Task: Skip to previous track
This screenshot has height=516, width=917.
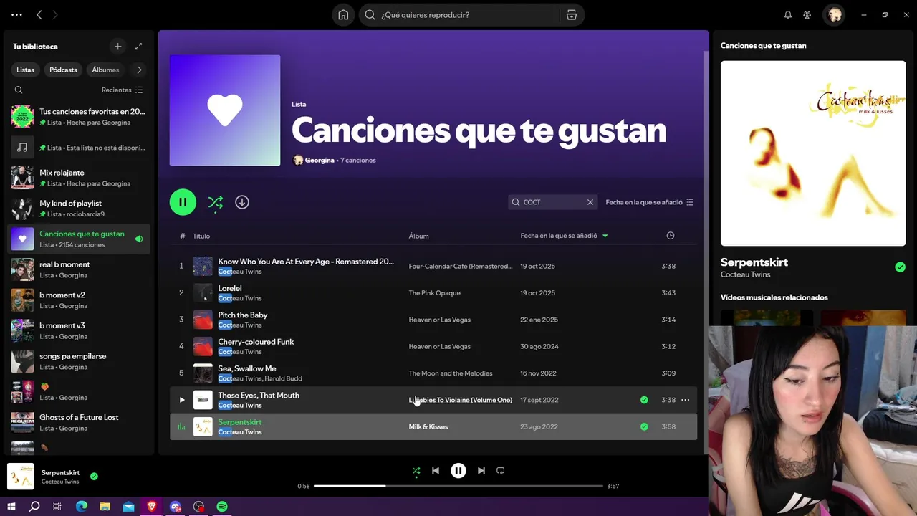Action: tap(436, 471)
